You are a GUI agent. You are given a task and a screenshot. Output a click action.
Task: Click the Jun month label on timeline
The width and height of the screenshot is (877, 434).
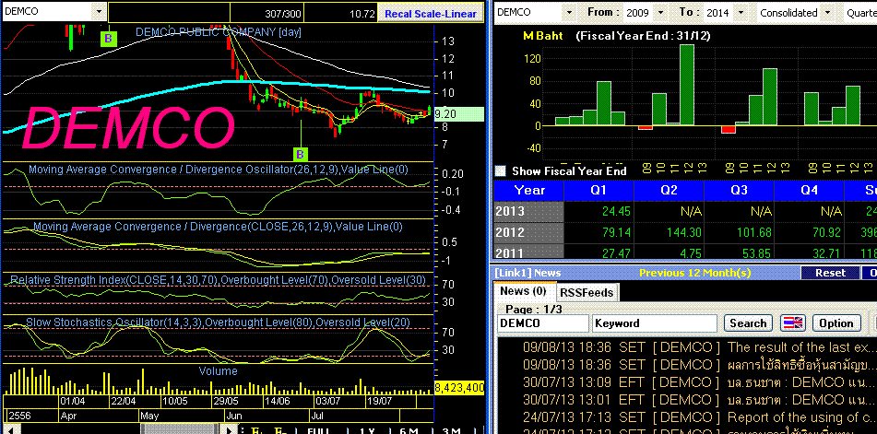232,416
